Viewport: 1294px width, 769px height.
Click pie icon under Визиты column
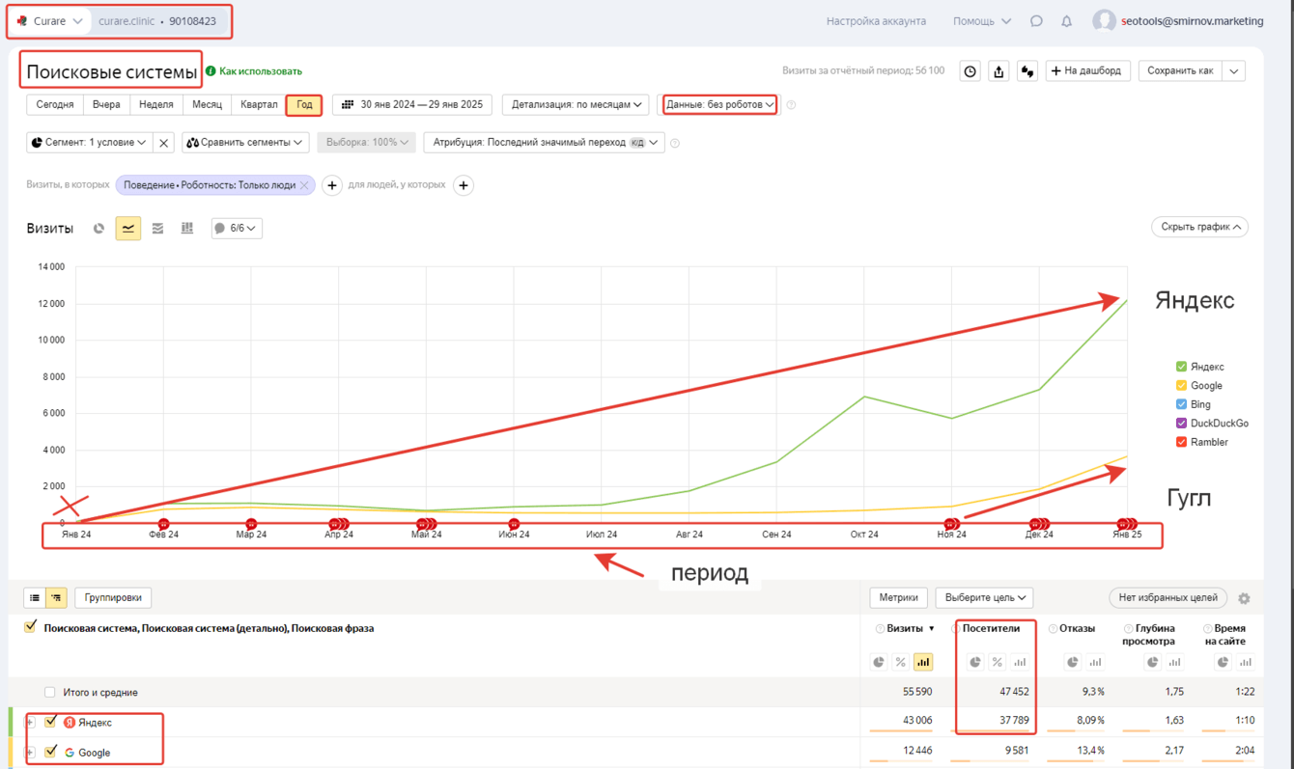pyautogui.click(x=879, y=662)
